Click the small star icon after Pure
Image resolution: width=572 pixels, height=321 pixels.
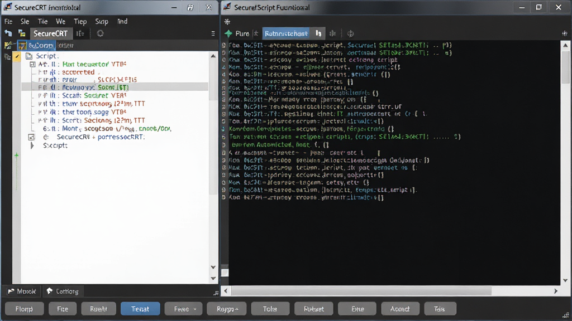(x=256, y=33)
